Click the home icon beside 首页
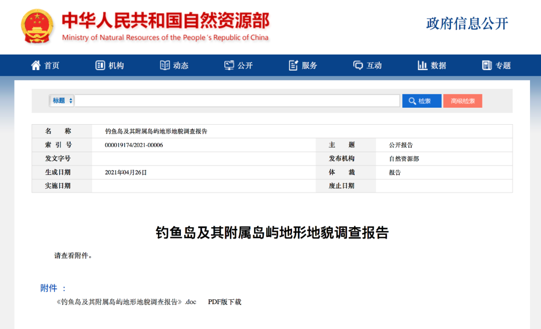Viewport: 541px width, 329px height. click(x=35, y=65)
